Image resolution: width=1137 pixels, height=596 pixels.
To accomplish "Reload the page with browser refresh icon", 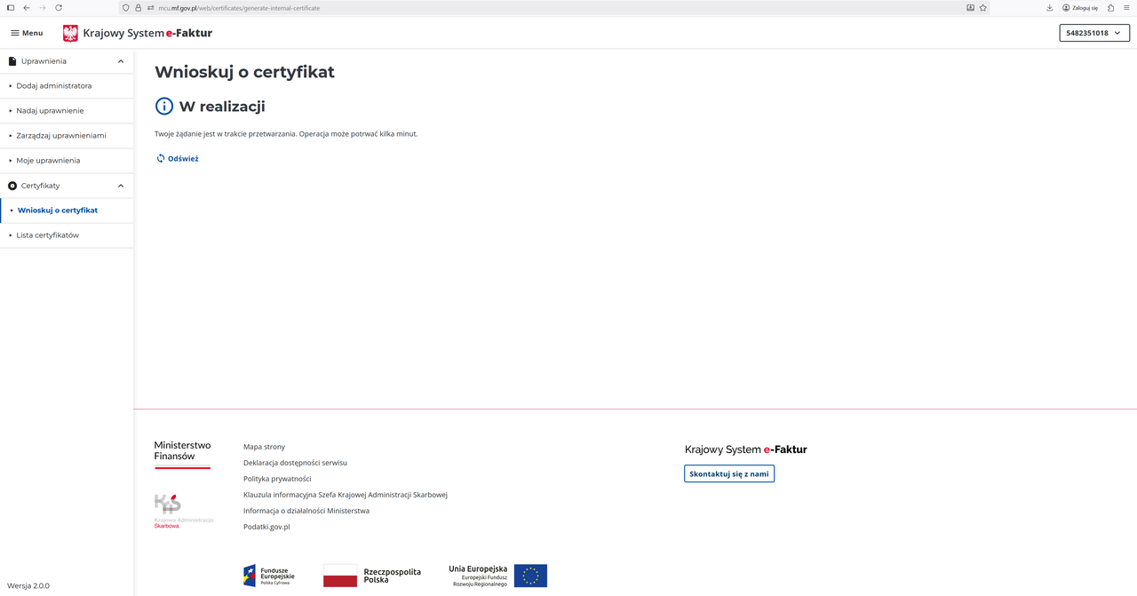I will (x=59, y=8).
